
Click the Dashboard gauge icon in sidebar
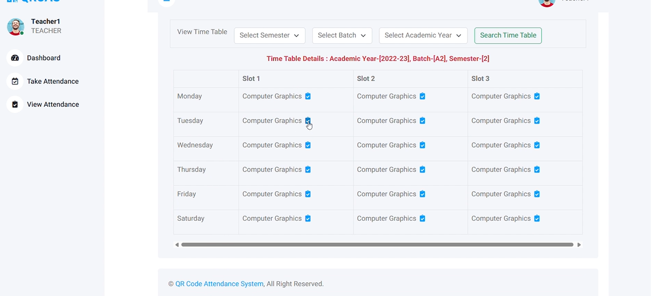point(15,58)
